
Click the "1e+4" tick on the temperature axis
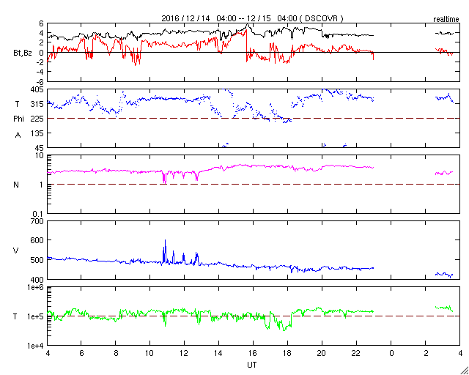pyautogui.click(x=36, y=346)
